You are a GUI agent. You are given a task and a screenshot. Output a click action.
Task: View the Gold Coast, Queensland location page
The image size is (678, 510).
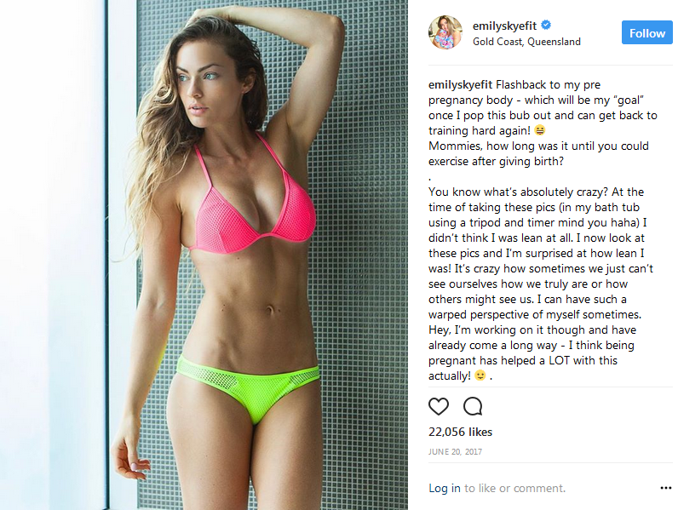coord(526,42)
